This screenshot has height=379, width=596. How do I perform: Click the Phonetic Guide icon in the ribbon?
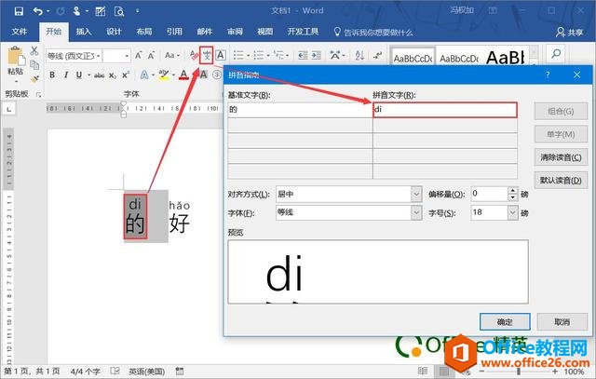207,56
